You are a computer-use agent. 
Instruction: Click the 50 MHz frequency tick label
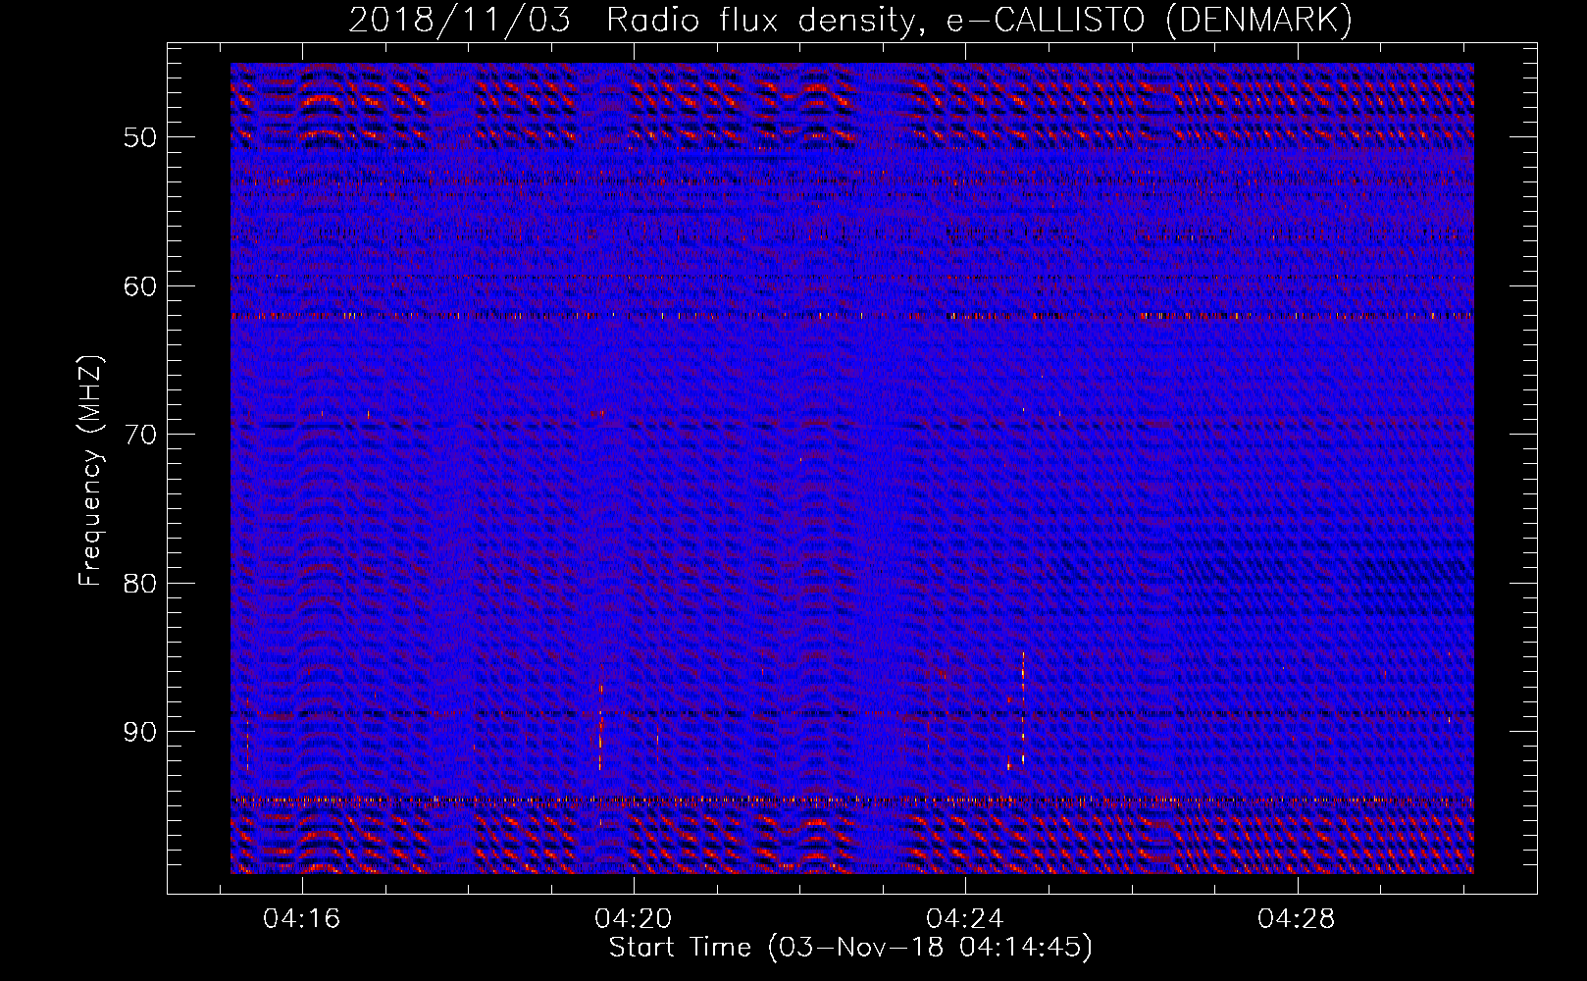140,137
